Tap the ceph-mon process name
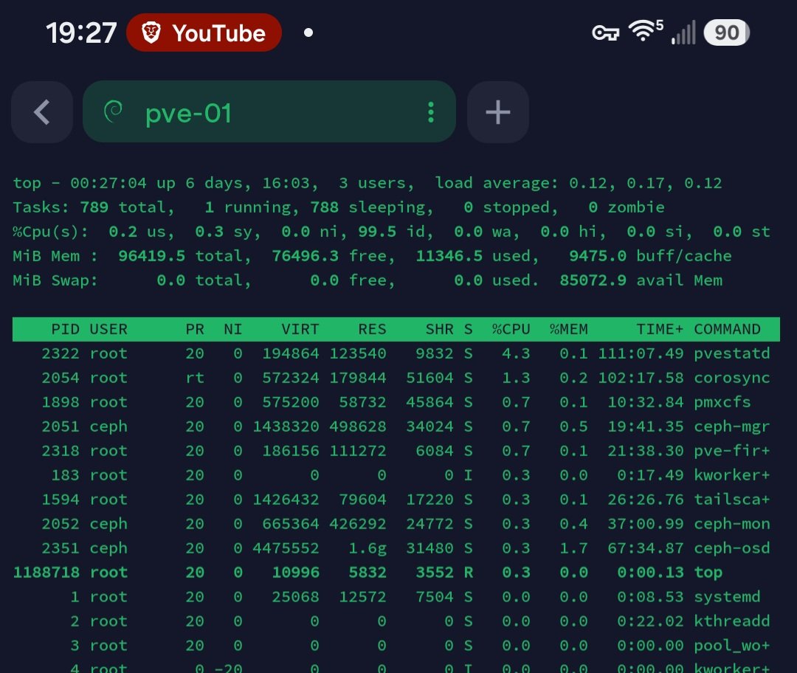The height and width of the screenshot is (673, 797). tap(732, 523)
